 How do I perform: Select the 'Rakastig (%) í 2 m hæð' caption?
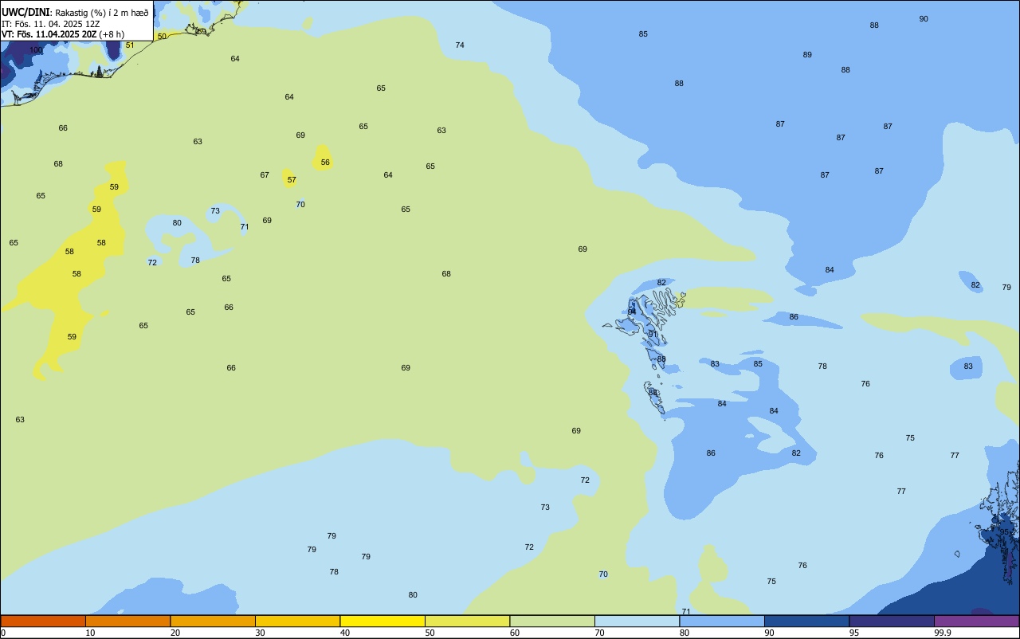[x=101, y=13]
